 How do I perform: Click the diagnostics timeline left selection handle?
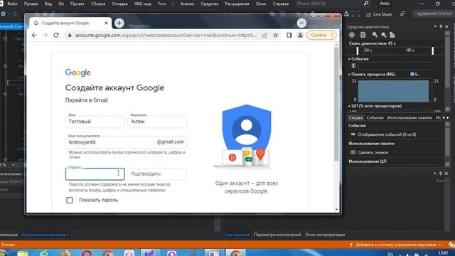[357, 50]
